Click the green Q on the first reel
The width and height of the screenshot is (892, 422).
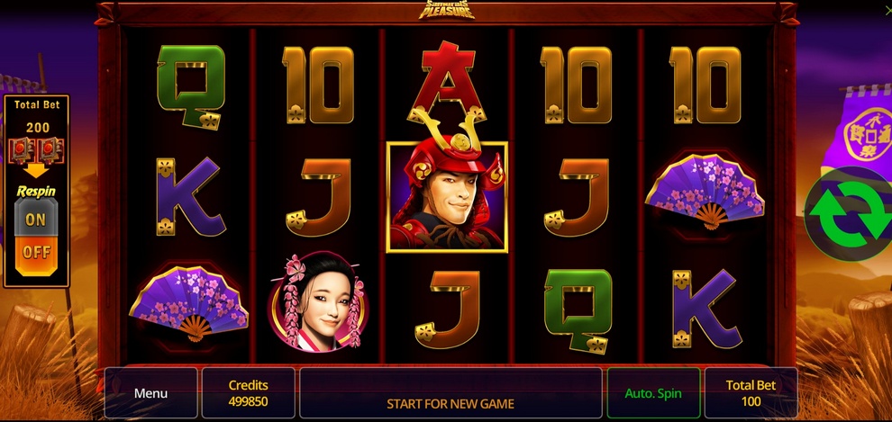[x=190, y=86]
